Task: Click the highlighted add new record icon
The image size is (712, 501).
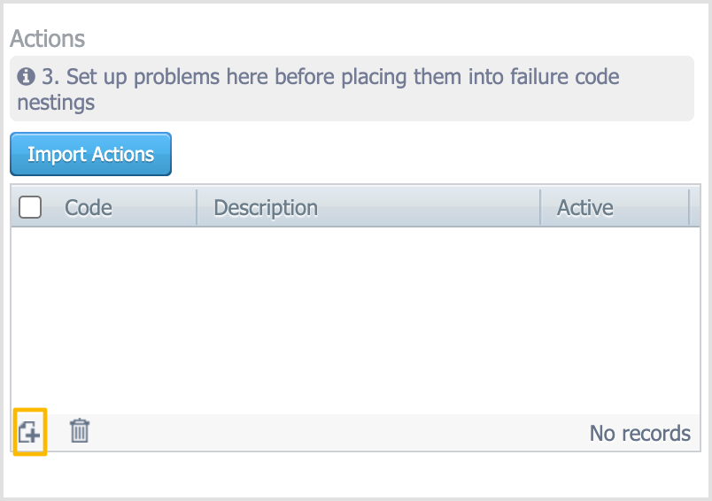Action: pyautogui.click(x=29, y=432)
